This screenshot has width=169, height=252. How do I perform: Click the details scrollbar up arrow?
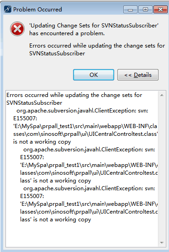pos(162,95)
